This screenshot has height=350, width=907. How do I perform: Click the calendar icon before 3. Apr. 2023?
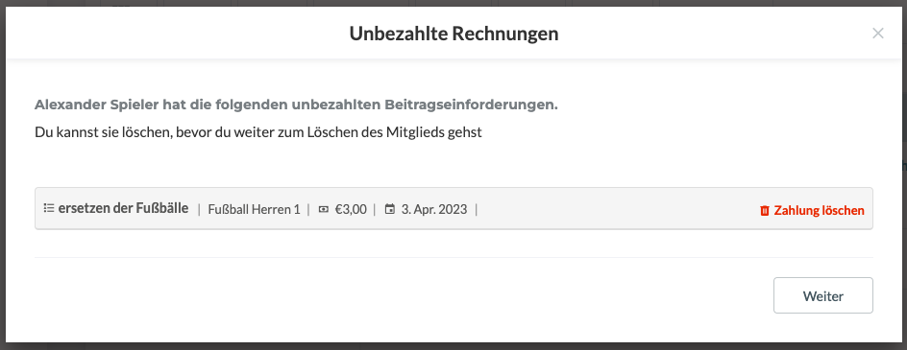click(390, 209)
